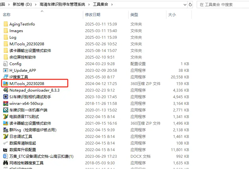Click the 车牌识别一体机客户端 icon
Screen dimensions: 249x170
[6, 110]
